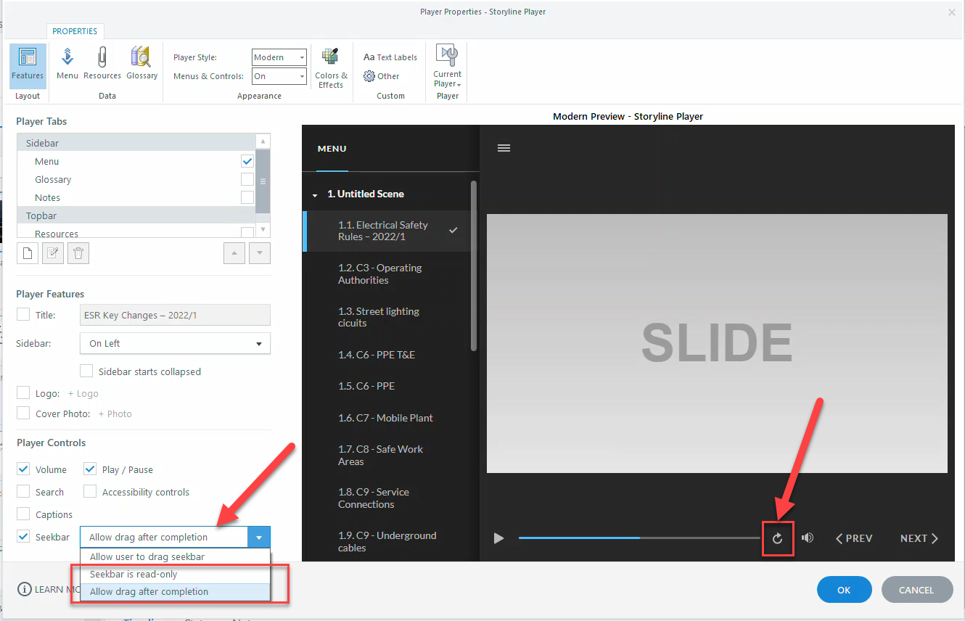The height and width of the screenshot is (621, 965).
Task: Choose Allow user to drag seekbar
Action: pos(175,557)
